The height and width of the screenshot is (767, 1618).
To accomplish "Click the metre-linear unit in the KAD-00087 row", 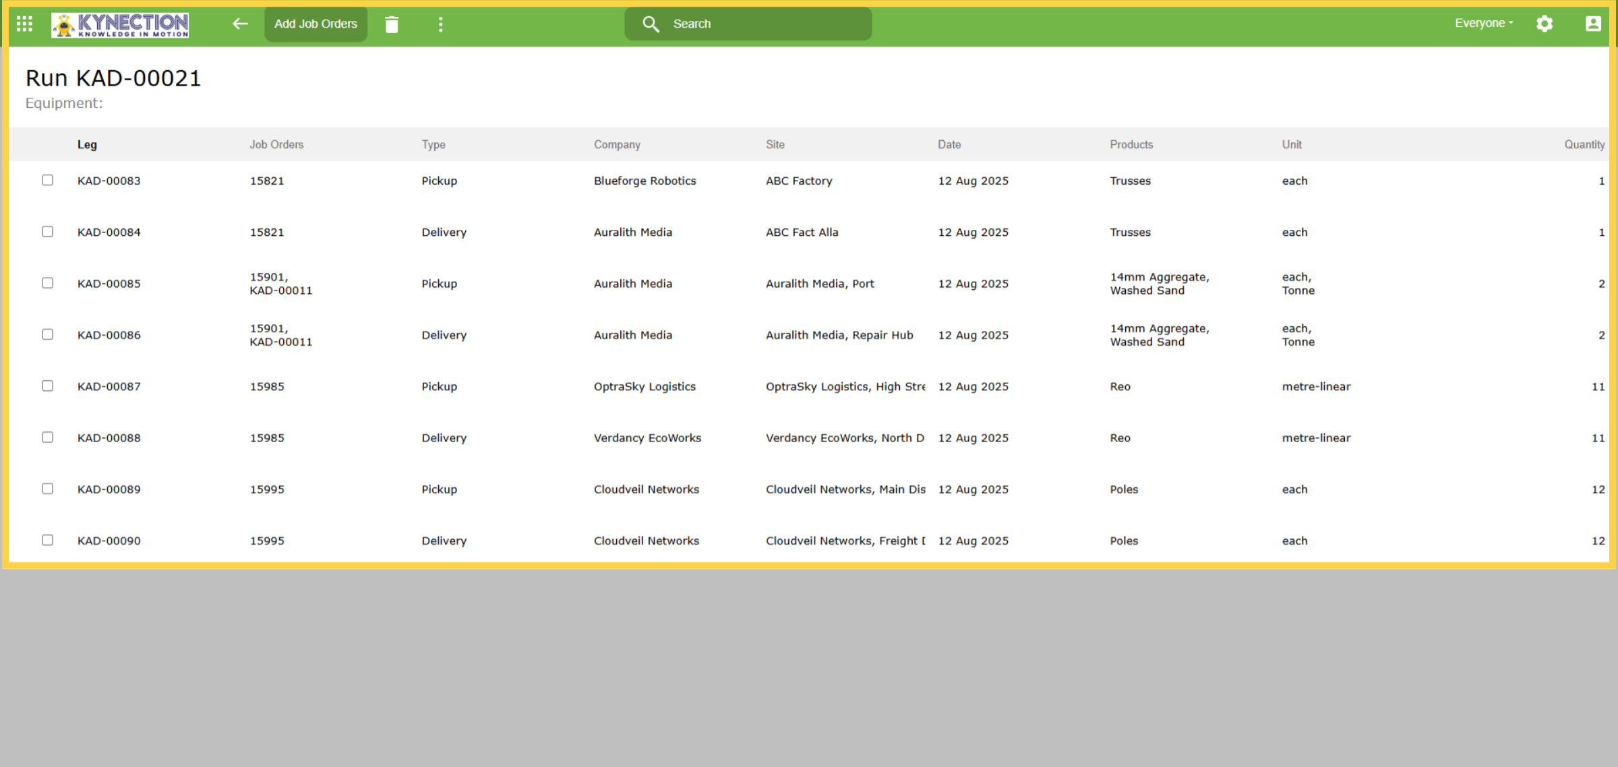I will click(1316, 386).
